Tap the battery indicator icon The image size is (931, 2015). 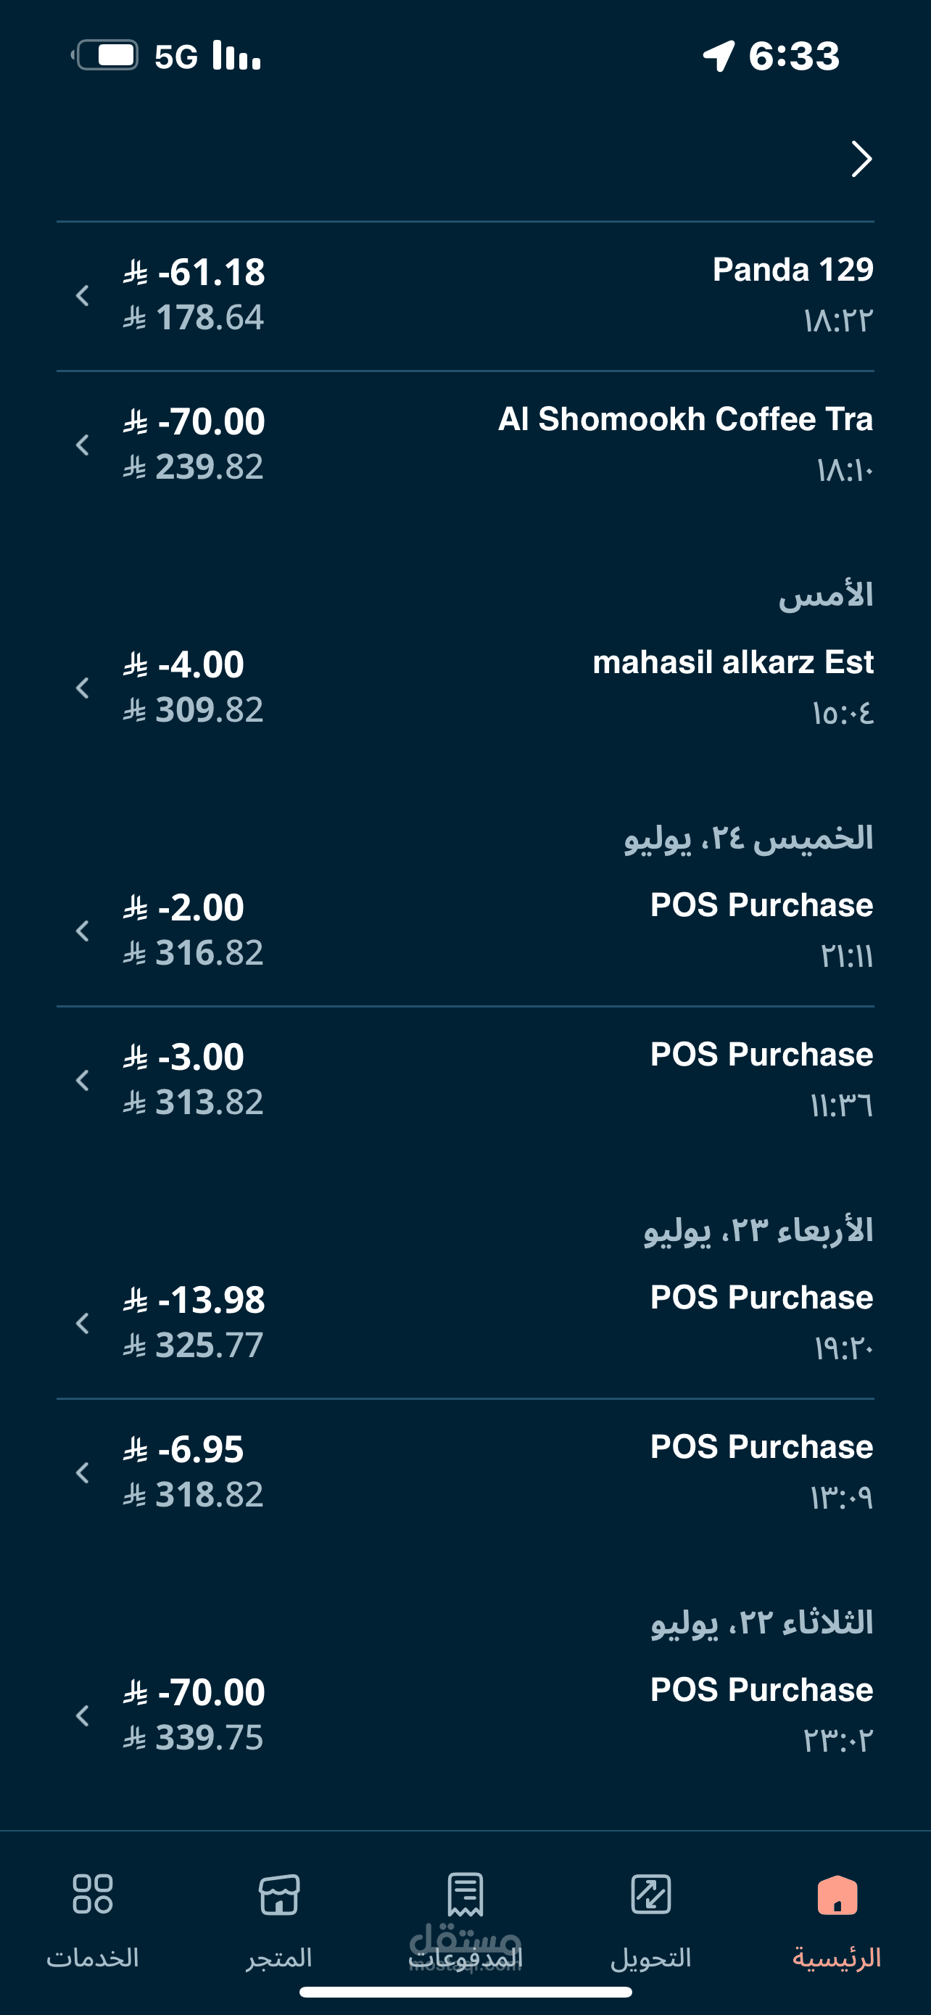(107, 56)
